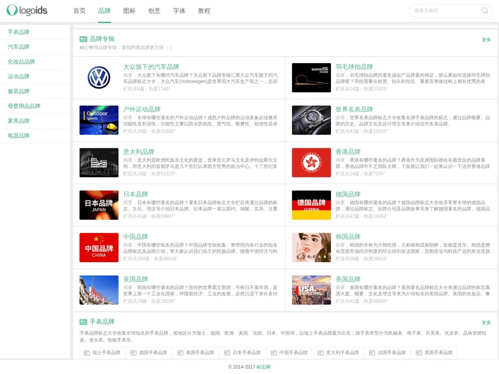
Task: Open the 世界名表品牌 title link
Action: (x=354, y=109)
